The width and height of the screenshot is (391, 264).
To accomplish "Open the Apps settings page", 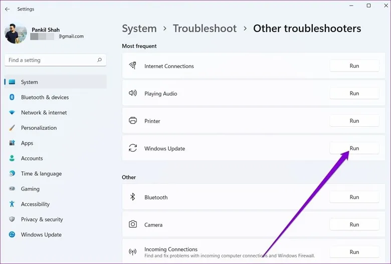I will tap(27, 143).
